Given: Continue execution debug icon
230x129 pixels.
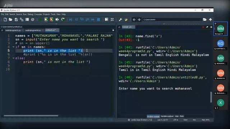Looking at the screenshot, I should 93,19.
